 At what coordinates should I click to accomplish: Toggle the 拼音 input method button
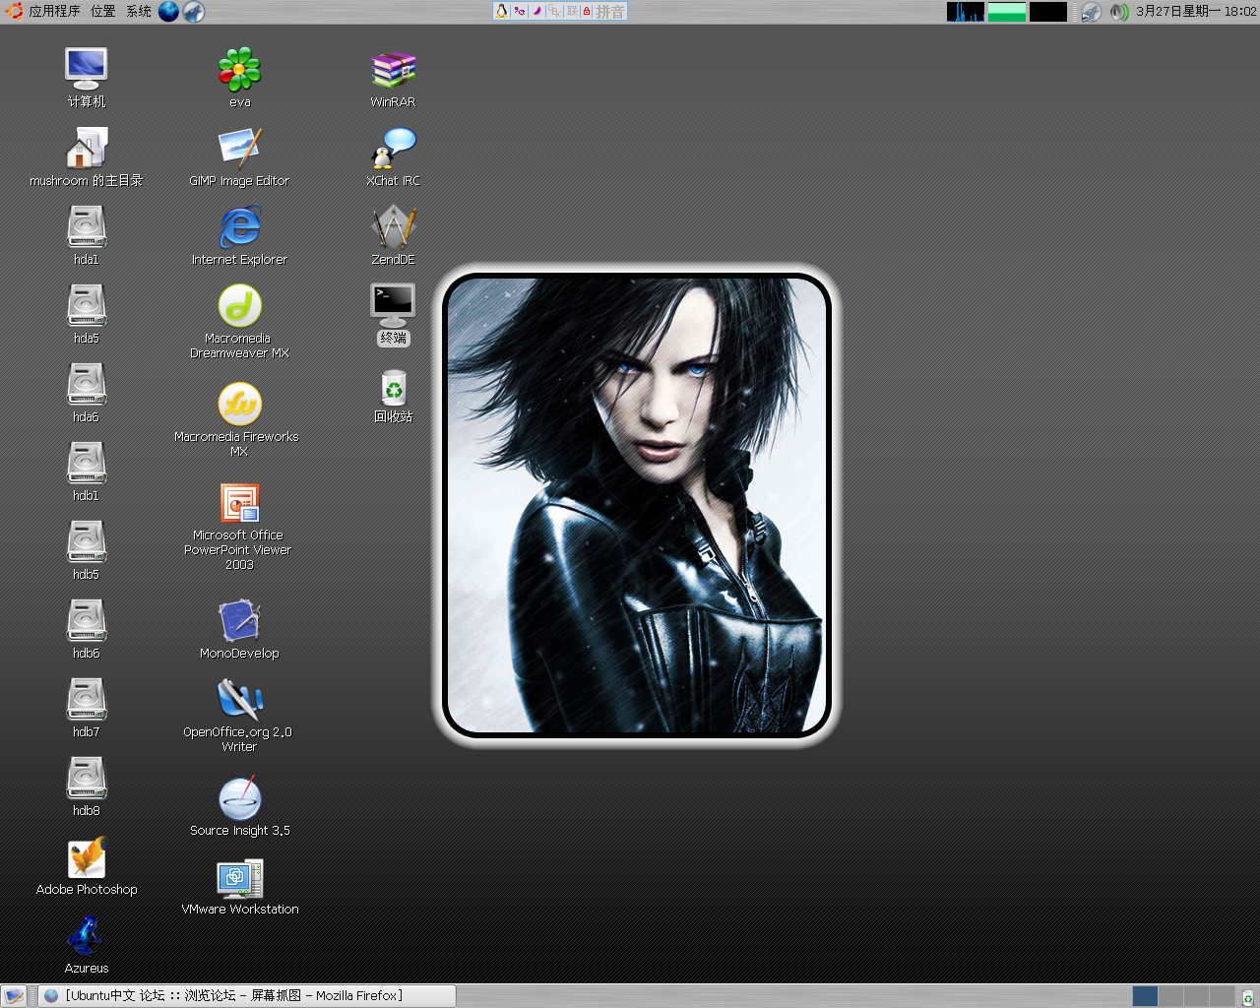[x=609, y=12]
